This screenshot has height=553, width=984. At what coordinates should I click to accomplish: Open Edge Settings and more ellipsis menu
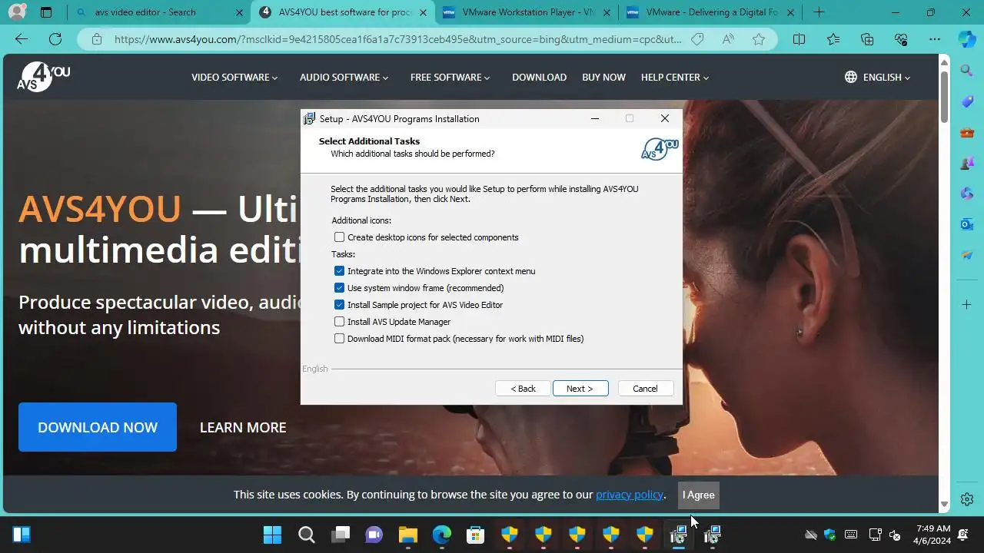coord(935,39)
